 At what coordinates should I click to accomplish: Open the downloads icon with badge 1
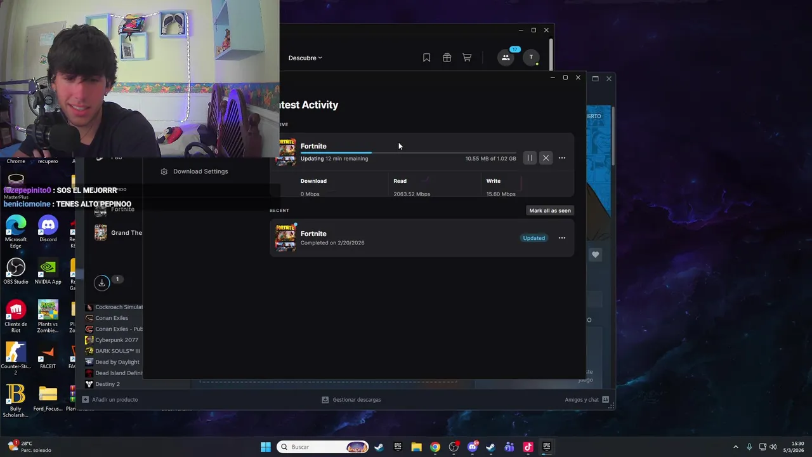pos(101,283)
